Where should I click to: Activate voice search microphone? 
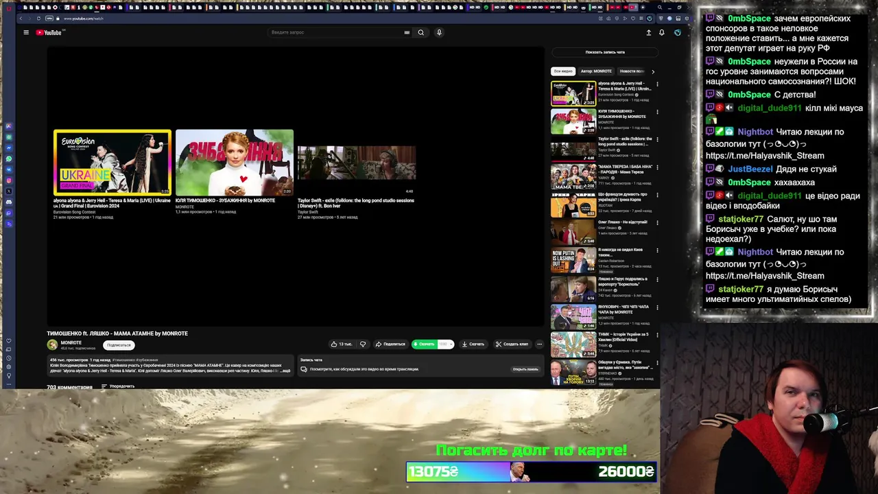tap(439, 32)
